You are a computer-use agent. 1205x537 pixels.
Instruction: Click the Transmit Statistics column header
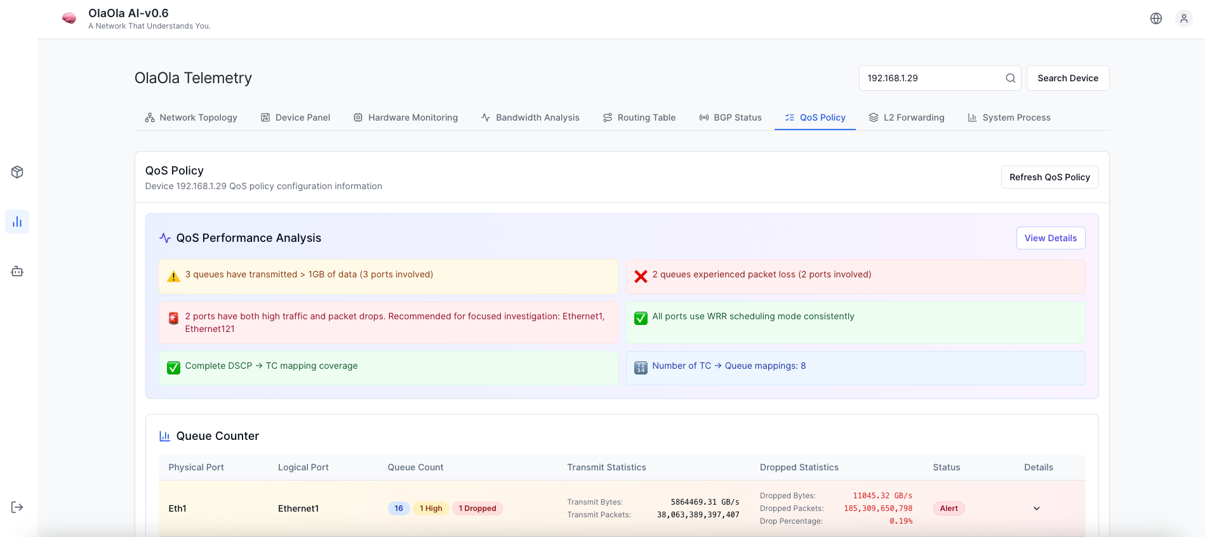point(606,467)
